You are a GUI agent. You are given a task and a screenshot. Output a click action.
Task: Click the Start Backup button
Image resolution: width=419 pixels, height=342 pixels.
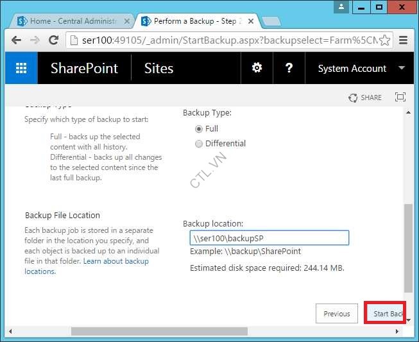coord(385,313)
